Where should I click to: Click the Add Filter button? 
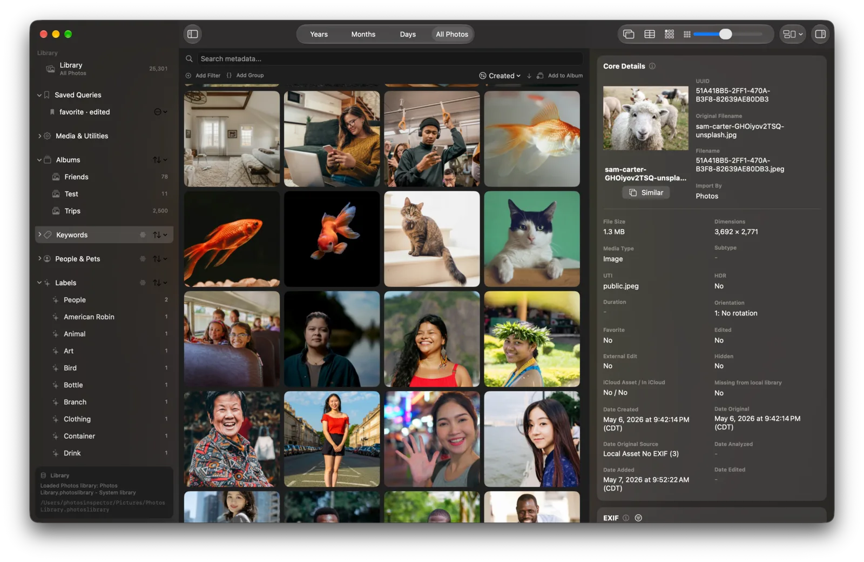pyautogui.click(x=203, y=76)
